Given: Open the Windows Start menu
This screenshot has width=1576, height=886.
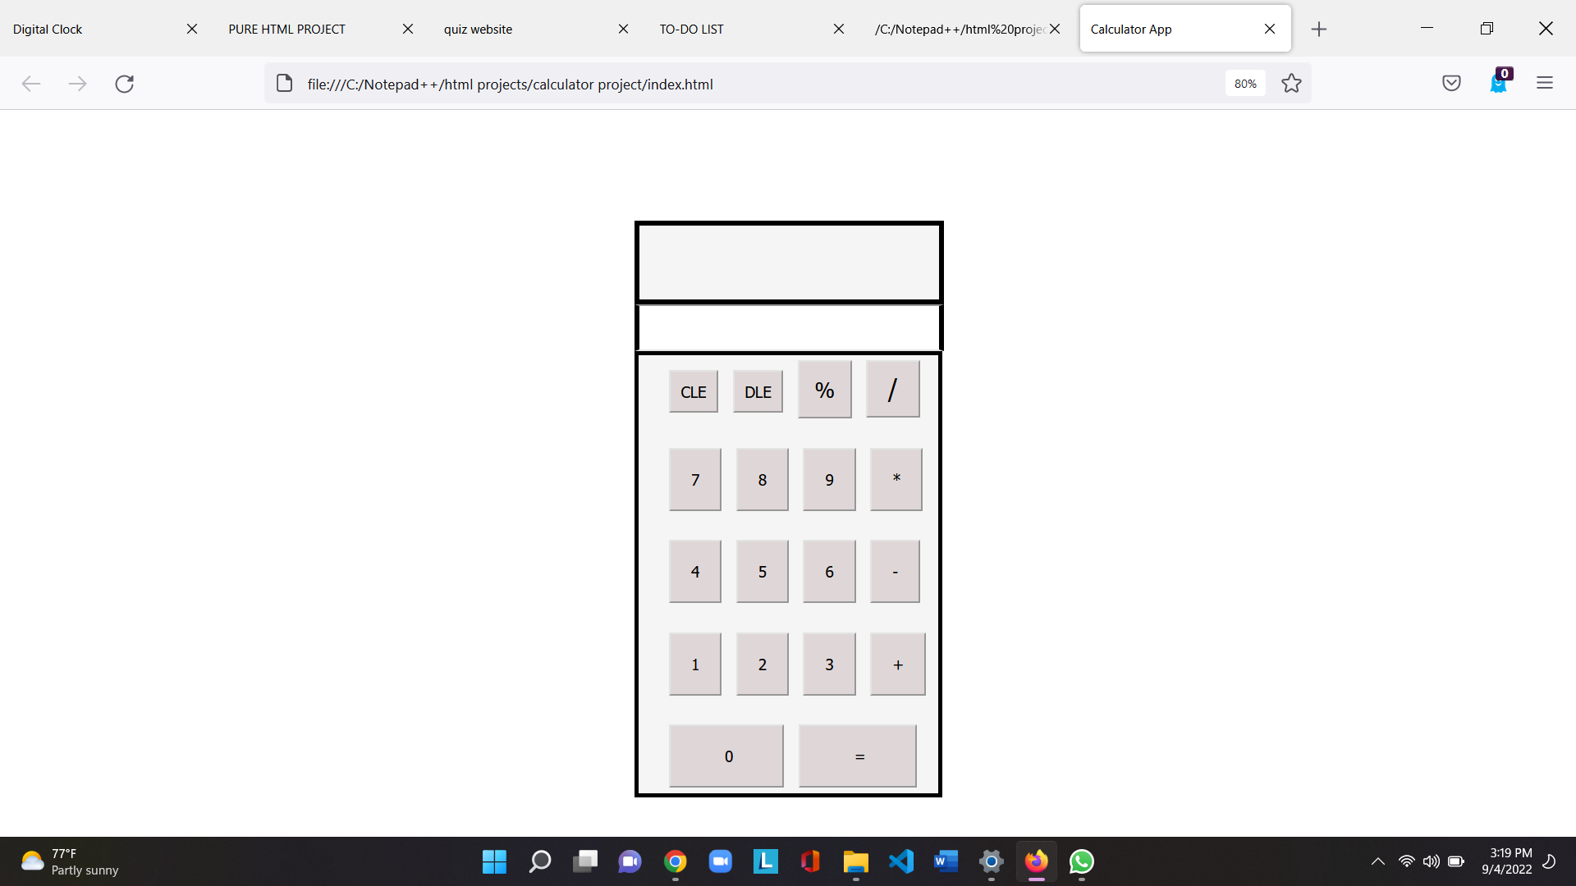Looking at the screenshot, I should click(x=494, y=861).
